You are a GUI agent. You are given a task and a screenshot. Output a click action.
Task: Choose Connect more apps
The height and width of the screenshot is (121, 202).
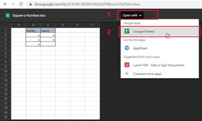click(x=160, y=74)
